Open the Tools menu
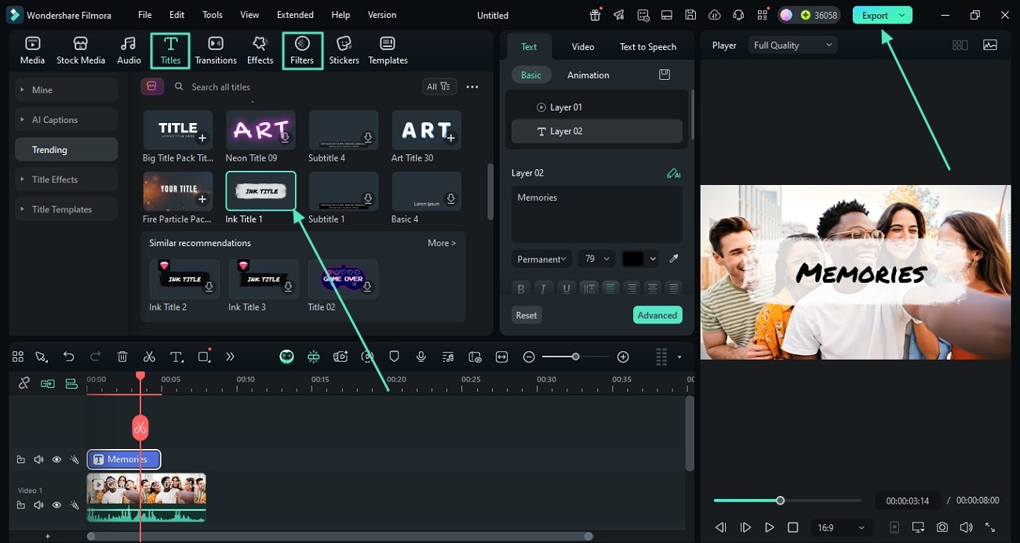 point(213,15)
